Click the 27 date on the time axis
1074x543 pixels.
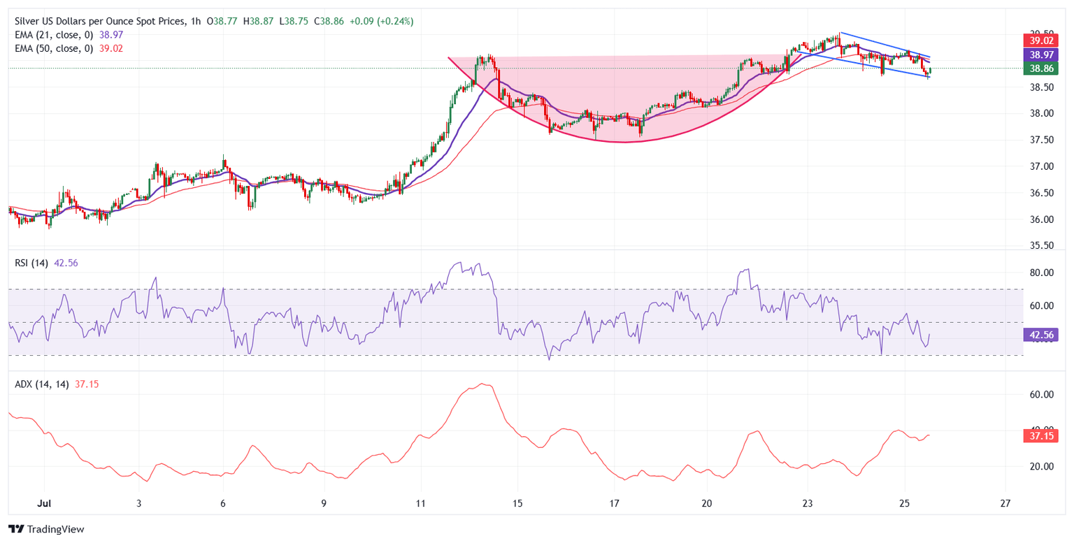coord(1005,503)
